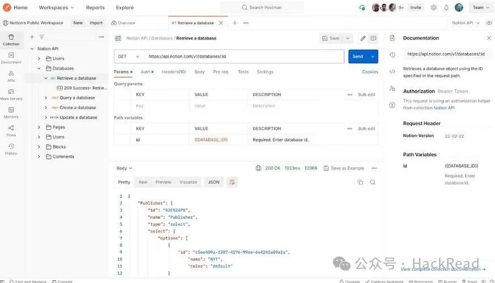Click the environment quick look eye icon
495x283 pixels.
pos(489,23)
